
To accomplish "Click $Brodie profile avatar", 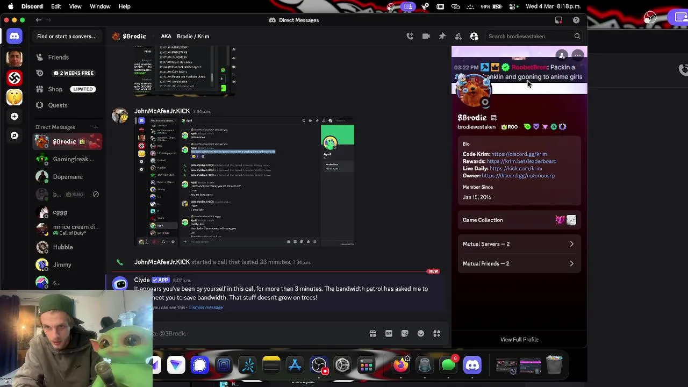I will coord(473,91).
